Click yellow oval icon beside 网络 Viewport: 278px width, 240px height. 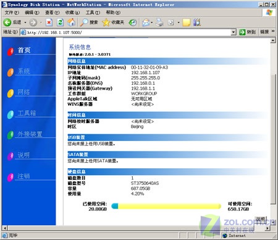(11, 93)
